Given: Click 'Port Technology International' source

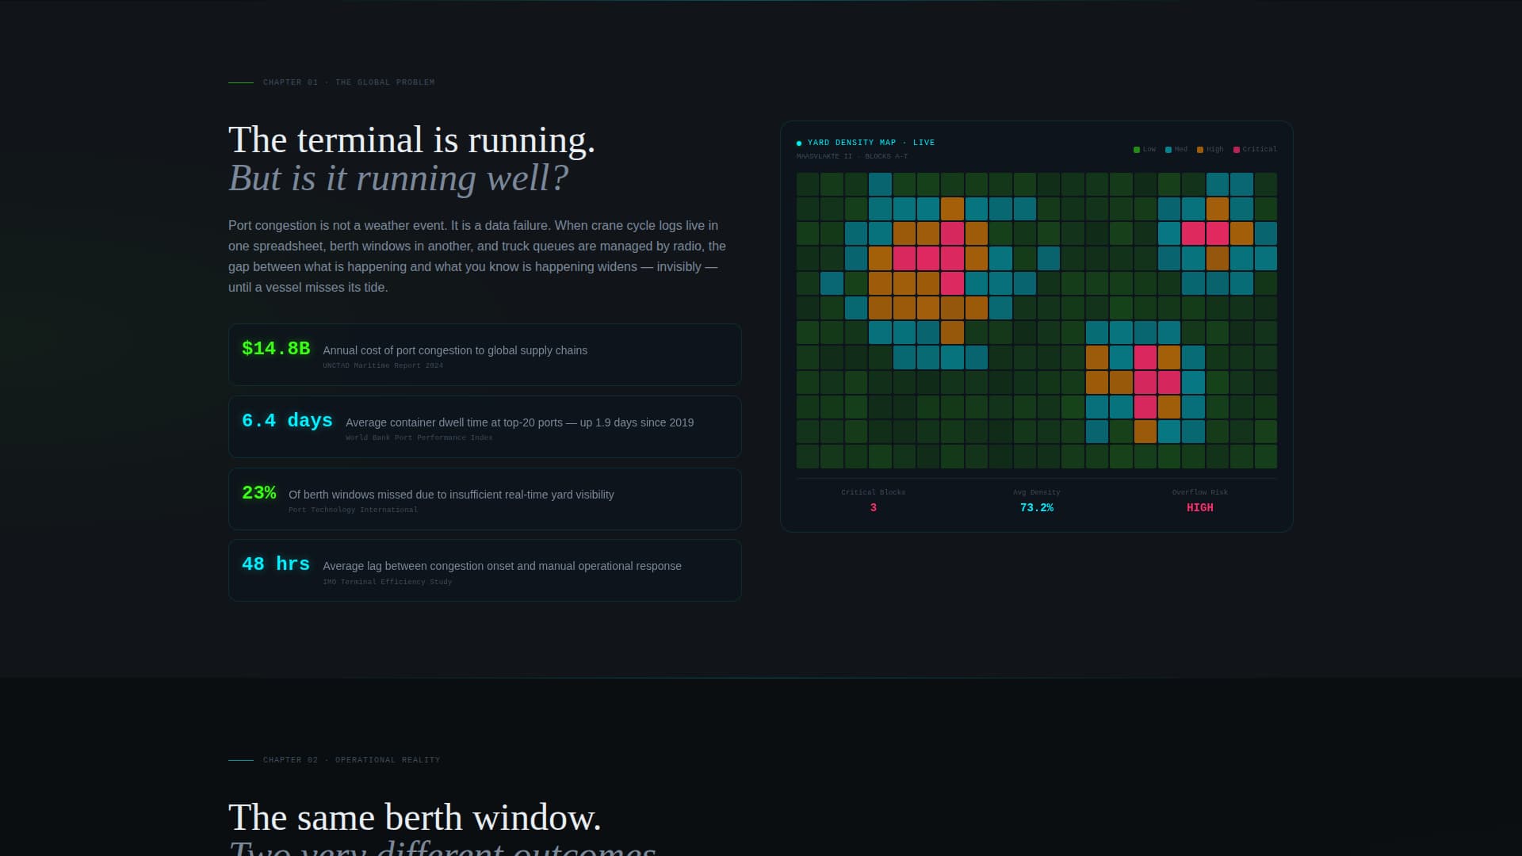Looking at the screenshot, I should (x=353, y=510).
